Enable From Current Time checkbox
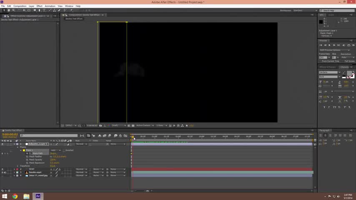The width and height of the screenshot is (356, 200). pyautogui.click(x=320, y=61)
